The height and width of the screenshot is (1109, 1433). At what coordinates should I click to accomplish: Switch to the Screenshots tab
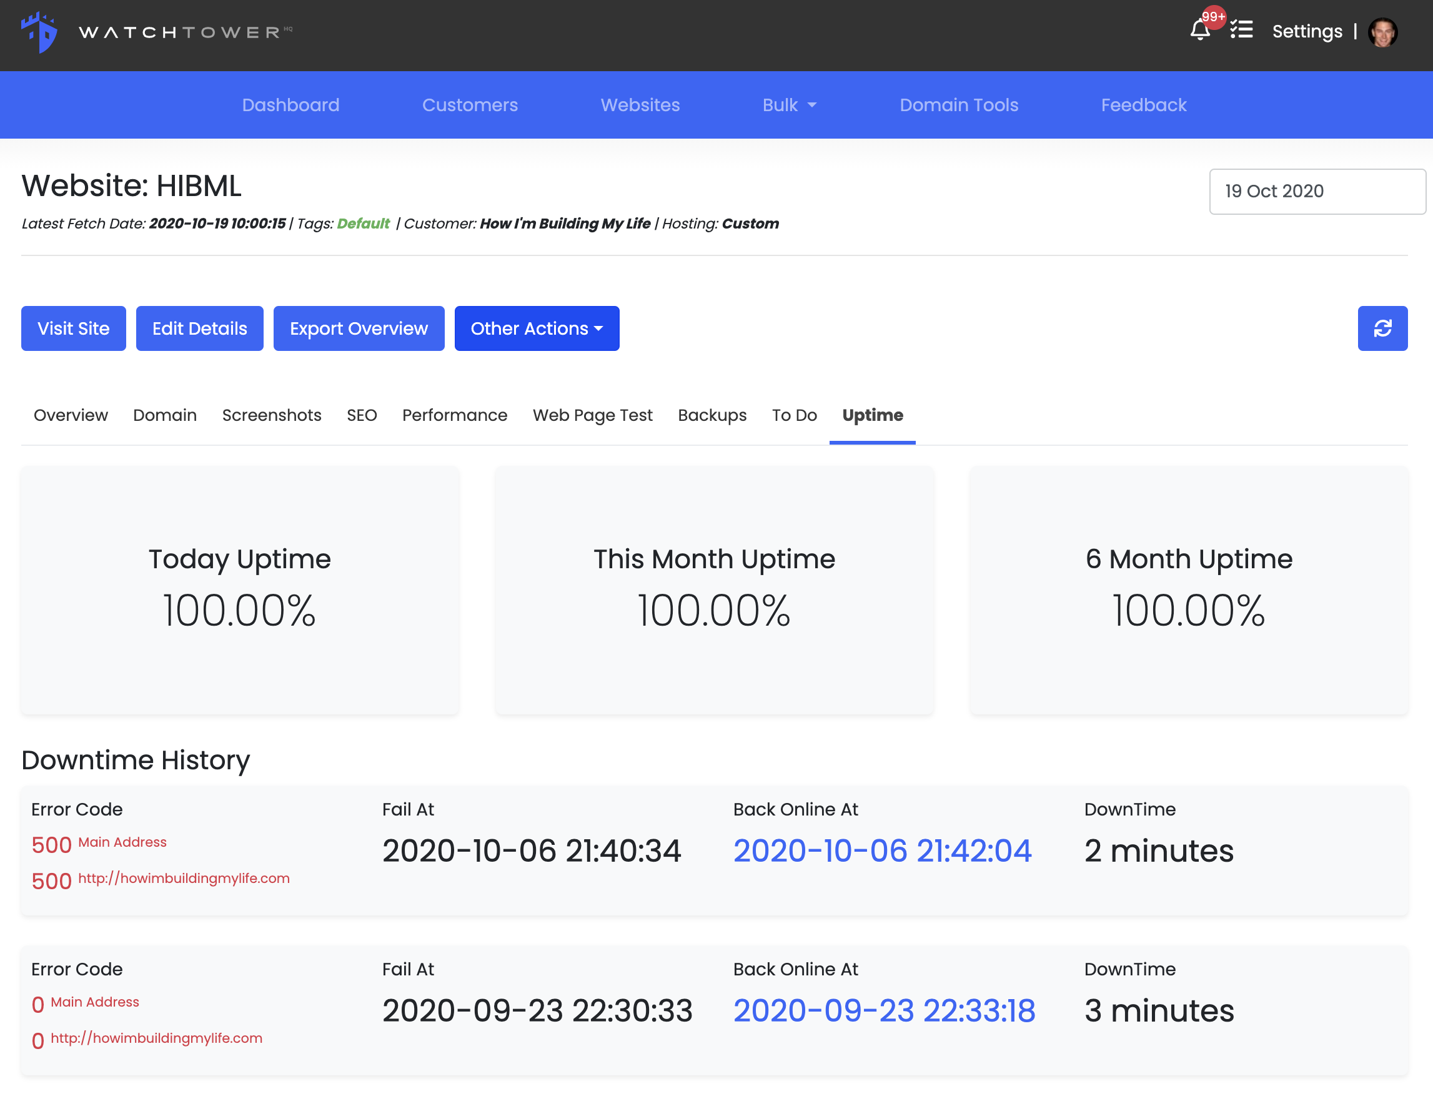coord(272,415)
